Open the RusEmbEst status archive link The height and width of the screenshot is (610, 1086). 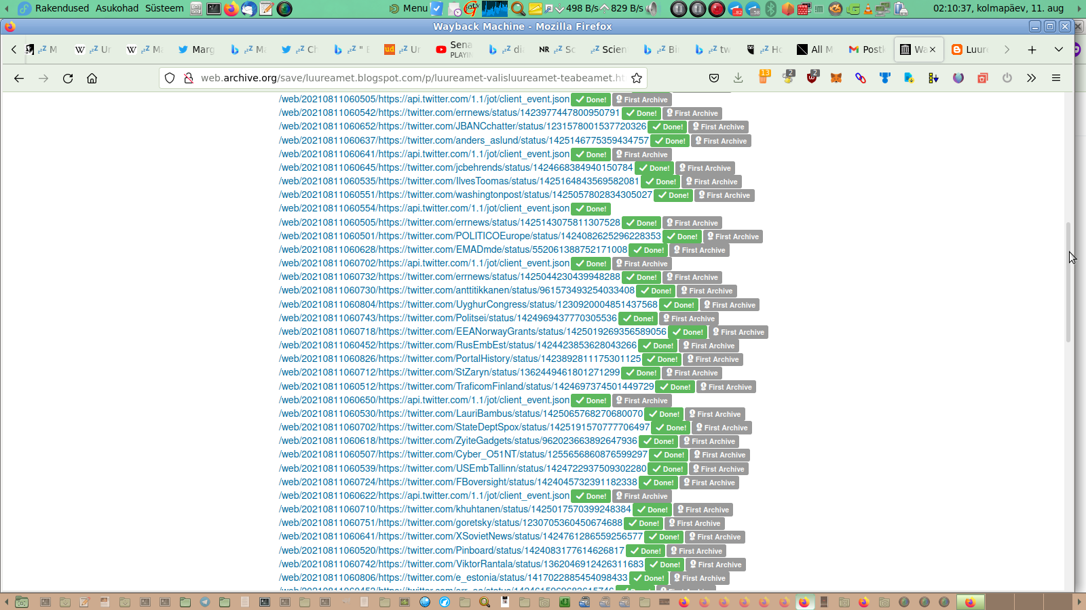pos(458,346)
